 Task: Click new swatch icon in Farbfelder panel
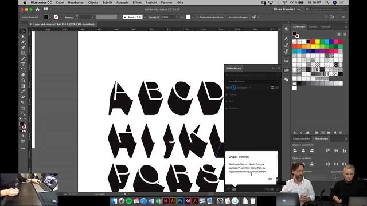tap(335, 132)
